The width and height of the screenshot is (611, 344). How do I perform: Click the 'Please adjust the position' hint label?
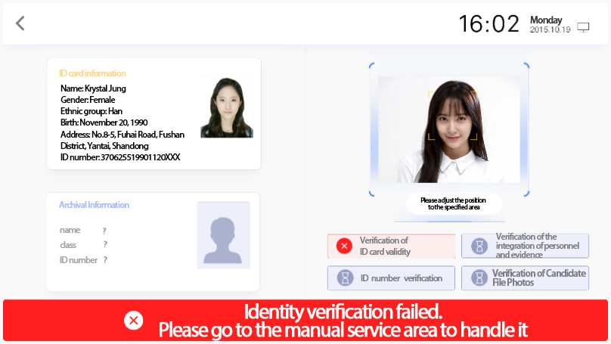click(x=453, y=203)
